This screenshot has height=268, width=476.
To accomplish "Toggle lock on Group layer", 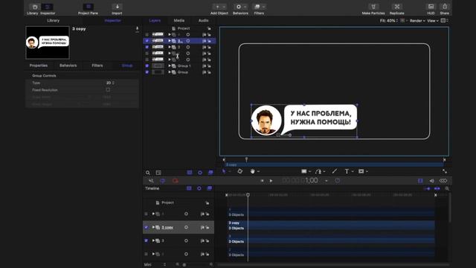I will point(209,72).
